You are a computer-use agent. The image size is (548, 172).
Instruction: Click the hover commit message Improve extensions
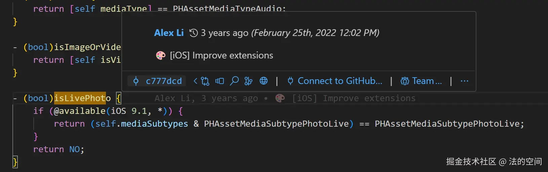tap(222, 55)
